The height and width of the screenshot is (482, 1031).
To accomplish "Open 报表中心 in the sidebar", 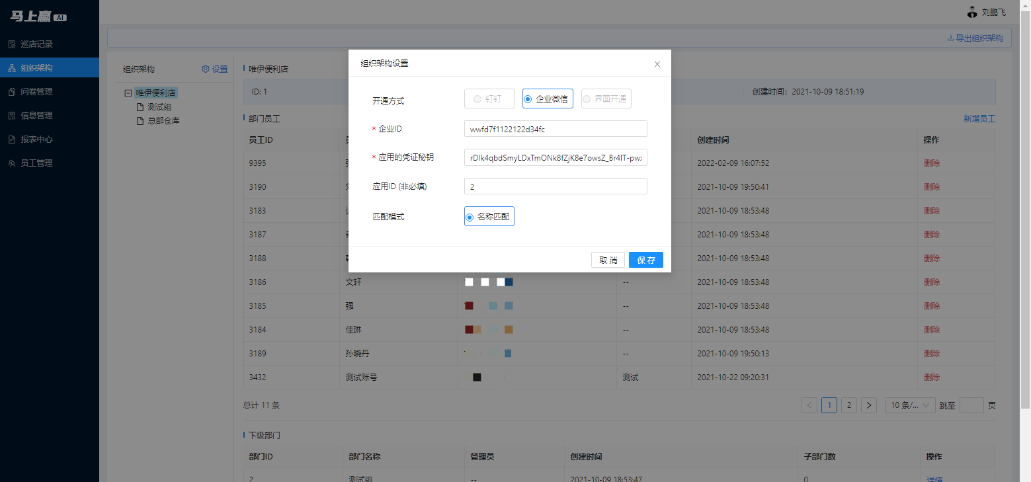I will tap(50, 140).
